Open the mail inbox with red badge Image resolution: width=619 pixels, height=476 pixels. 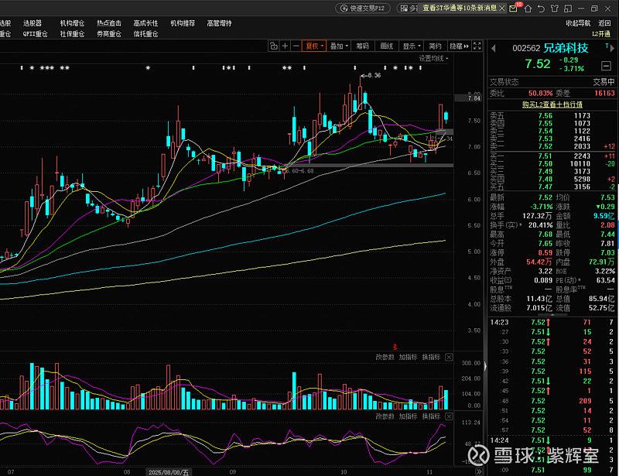pos(514,8)
